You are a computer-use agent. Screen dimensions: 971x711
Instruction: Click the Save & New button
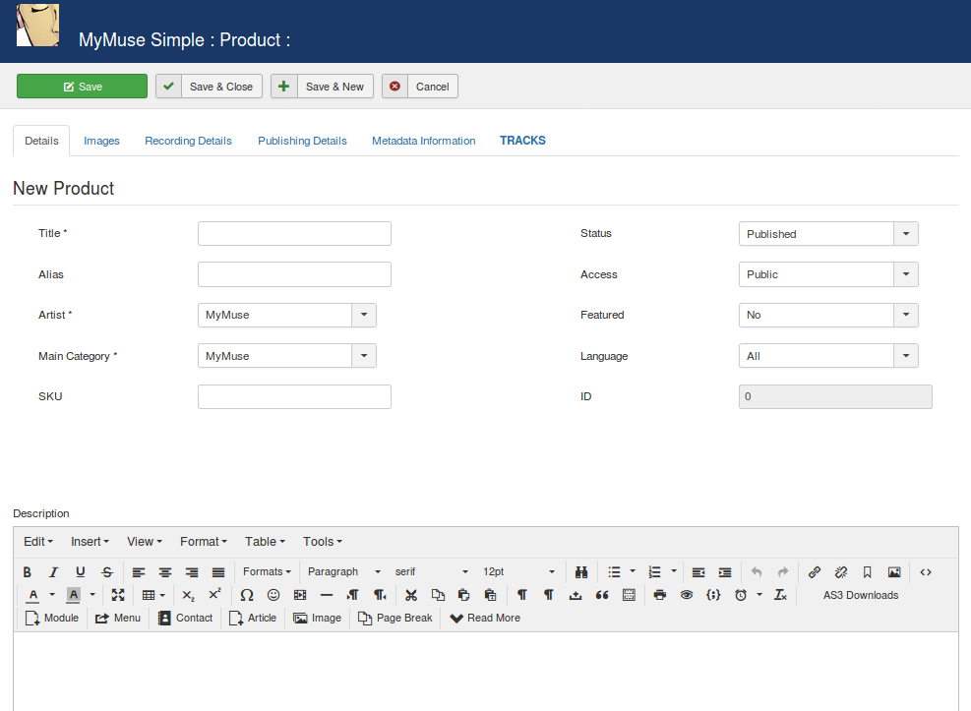(x=322, y=86)
